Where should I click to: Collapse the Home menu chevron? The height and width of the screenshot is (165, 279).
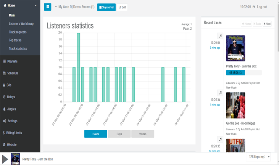(x=35, y=5)
